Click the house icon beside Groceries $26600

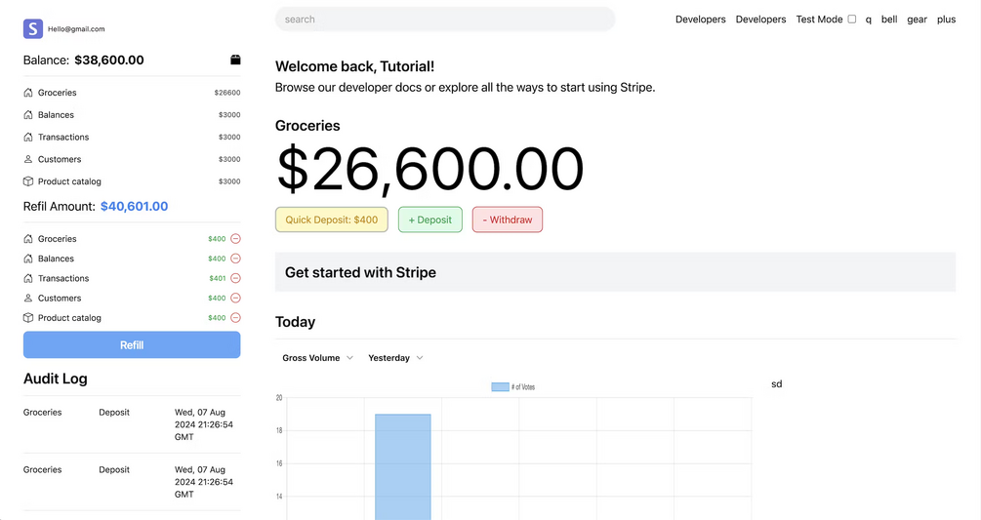tap(28, 93)
